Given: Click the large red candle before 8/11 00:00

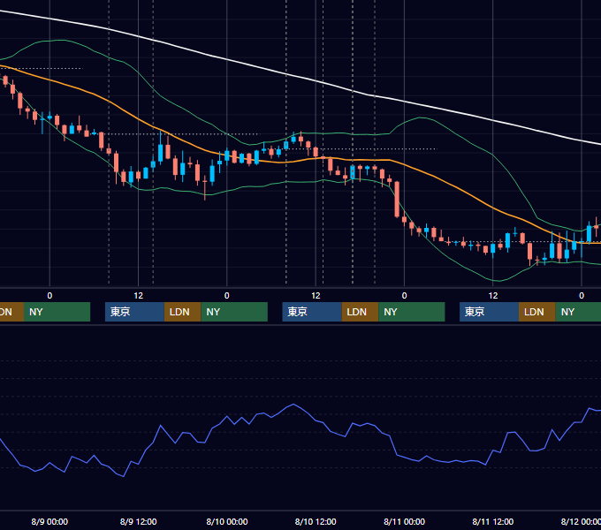Looking at the screenshot, I should tap(397, 200).
